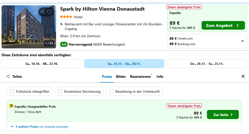Viewport: 249px width, 134px height.
Task: Click the heart favorite icon on photo
Action: pos(49,12)
